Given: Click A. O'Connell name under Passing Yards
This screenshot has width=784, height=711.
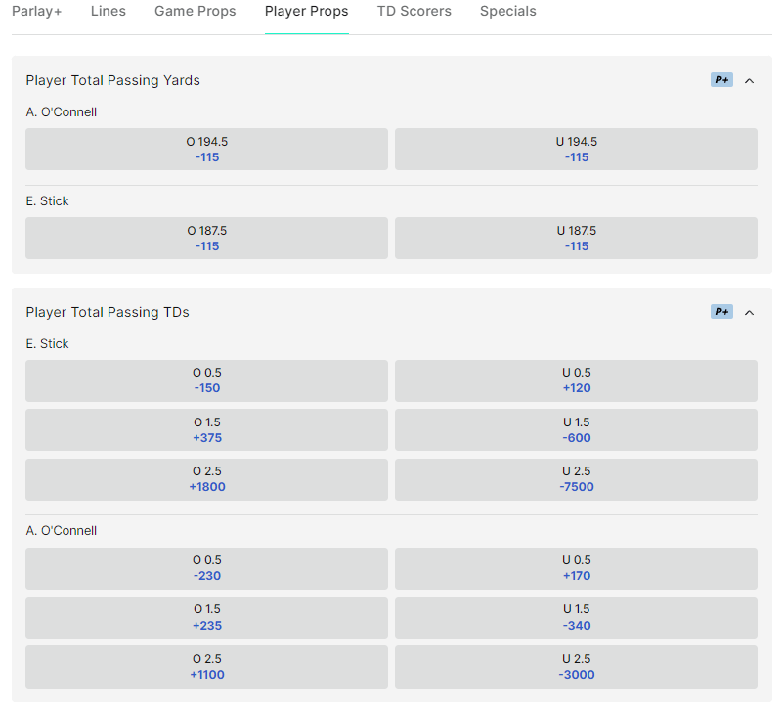Looking at the screenshot, I should (x=62, y=112).
